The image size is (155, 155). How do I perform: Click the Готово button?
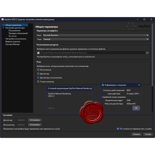148,134
